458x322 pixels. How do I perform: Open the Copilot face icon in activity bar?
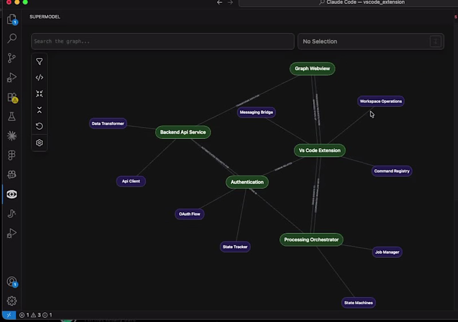pos(11,174)
